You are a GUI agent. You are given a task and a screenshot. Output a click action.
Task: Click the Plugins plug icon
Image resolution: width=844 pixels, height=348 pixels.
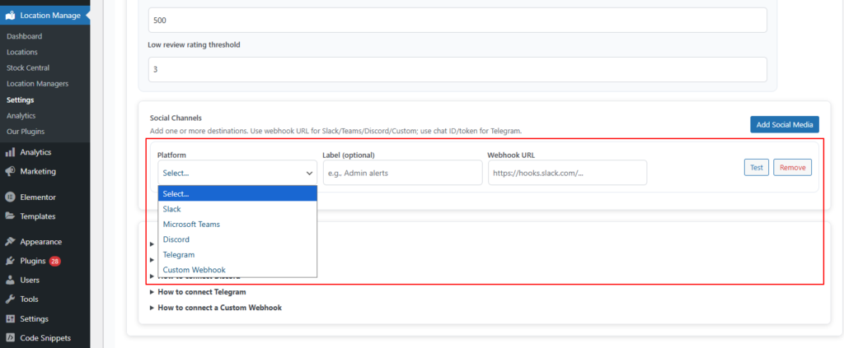tap(10, 261)
